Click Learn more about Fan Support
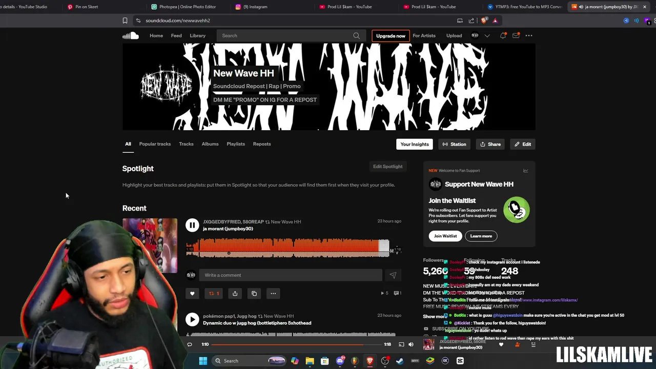 tap(481, 236)
